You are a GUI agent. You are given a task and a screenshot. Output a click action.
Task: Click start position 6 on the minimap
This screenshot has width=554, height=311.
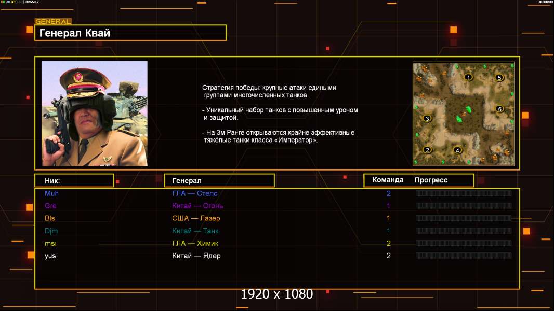pos(499,109)
